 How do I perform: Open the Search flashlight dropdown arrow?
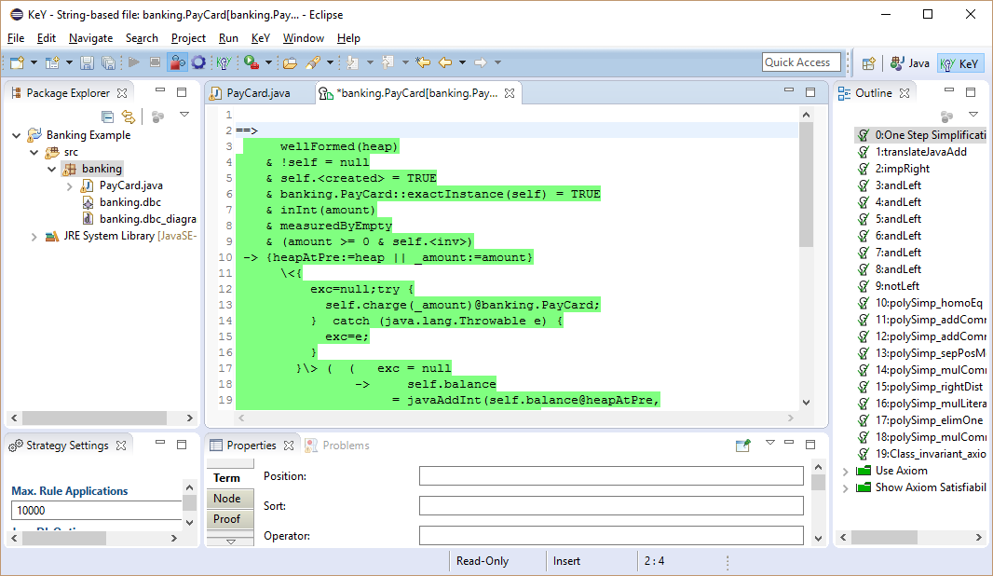tap(330, 62)
